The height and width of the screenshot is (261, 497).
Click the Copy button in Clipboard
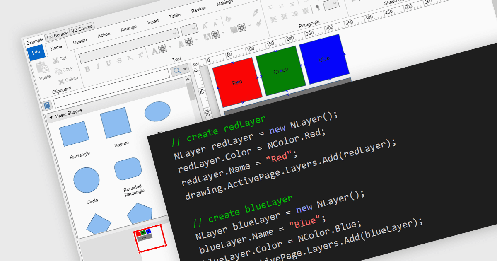tap(64, 70)
